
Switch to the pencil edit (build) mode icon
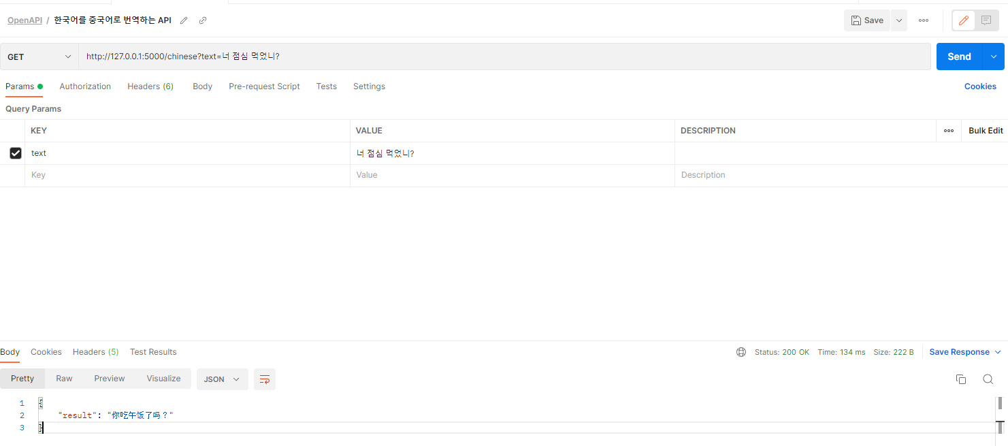coord(963,20)
